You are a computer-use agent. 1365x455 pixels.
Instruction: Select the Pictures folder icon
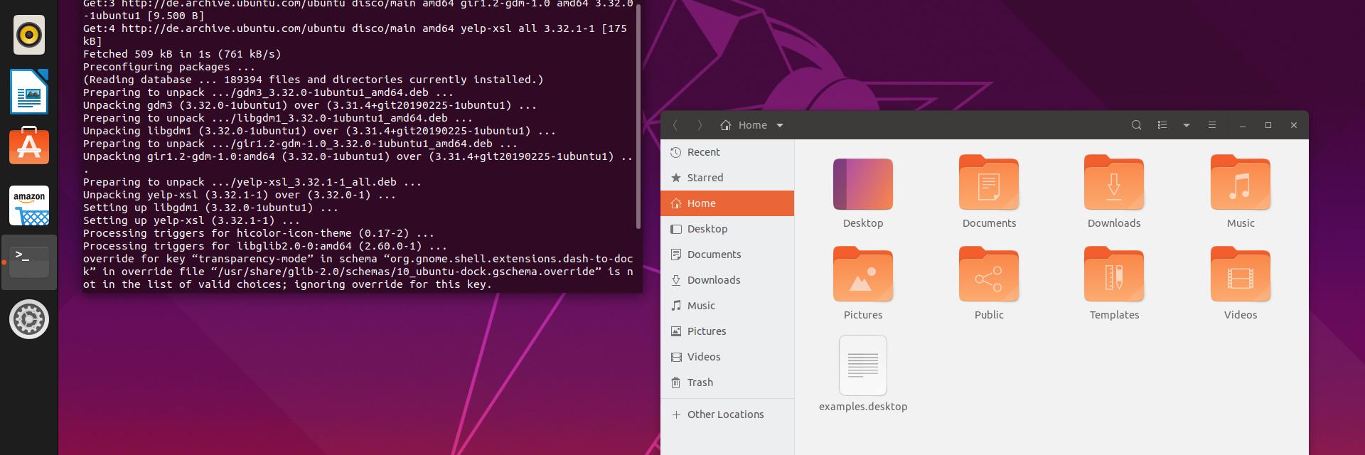[x=863, y=274]
